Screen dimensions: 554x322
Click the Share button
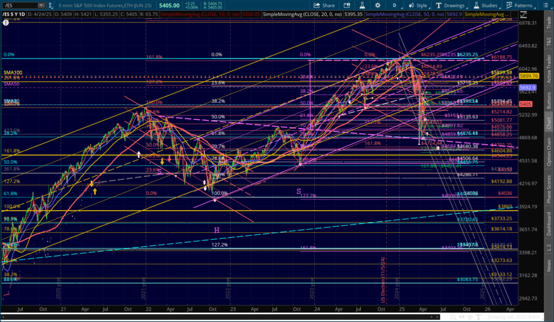point(324,5)
